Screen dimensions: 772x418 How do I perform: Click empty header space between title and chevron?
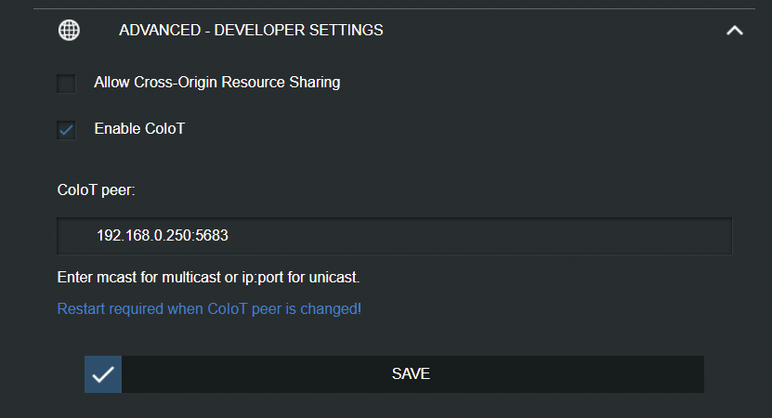[x=552, y=30]
